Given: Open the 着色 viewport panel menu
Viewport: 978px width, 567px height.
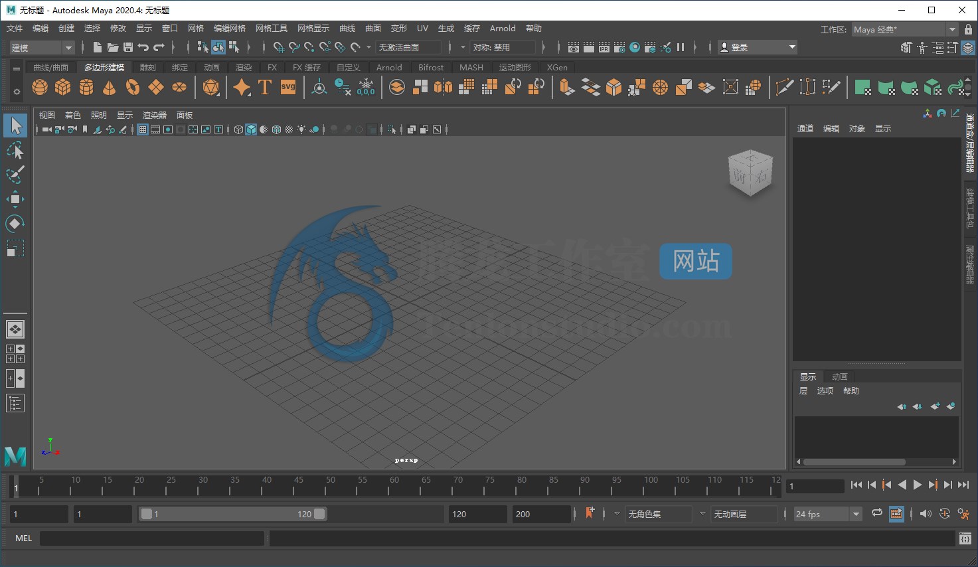Looking at the screenshot, I should tap(72, 115).
